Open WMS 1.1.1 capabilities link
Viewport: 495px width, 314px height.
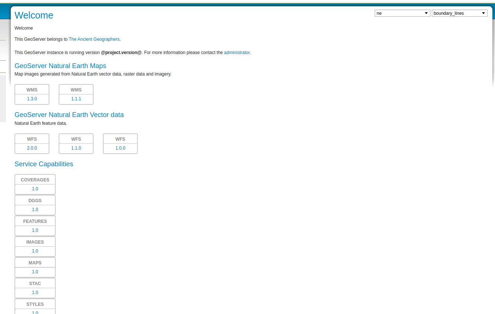[76, 99]
